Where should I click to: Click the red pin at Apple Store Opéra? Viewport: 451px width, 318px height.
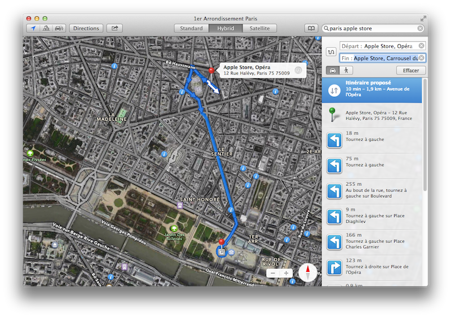[x=211, y=70]
